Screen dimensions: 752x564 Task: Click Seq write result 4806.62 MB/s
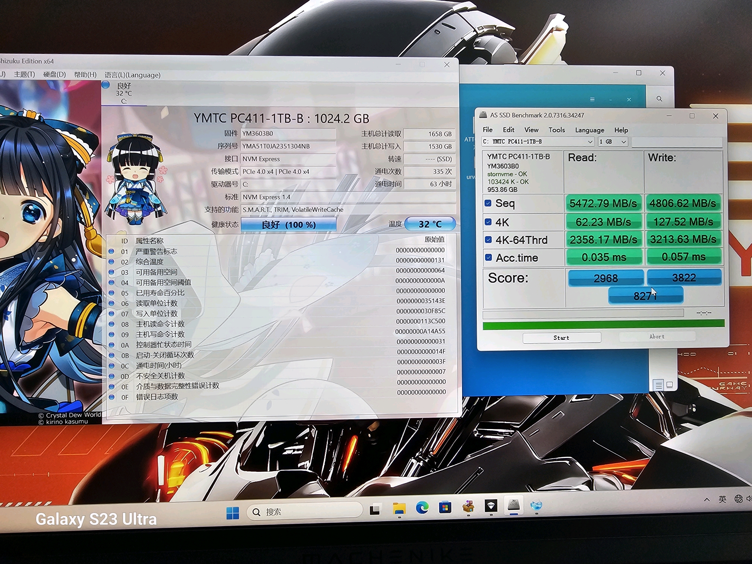[683, 203]
